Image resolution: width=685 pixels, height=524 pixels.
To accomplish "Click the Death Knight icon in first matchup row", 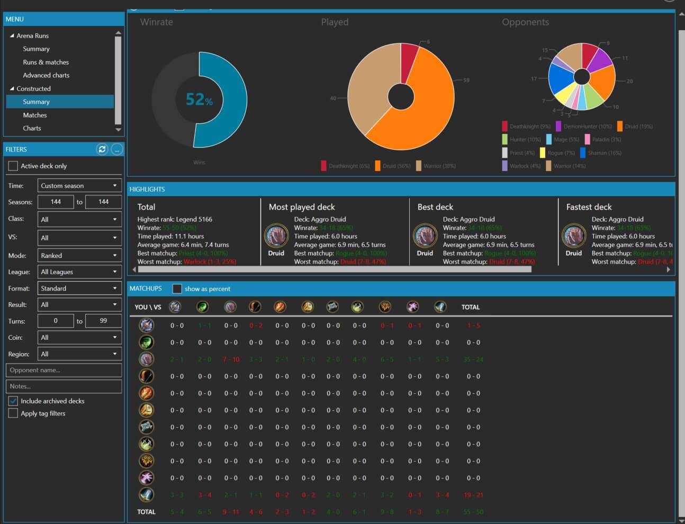I will click(147, 326).
